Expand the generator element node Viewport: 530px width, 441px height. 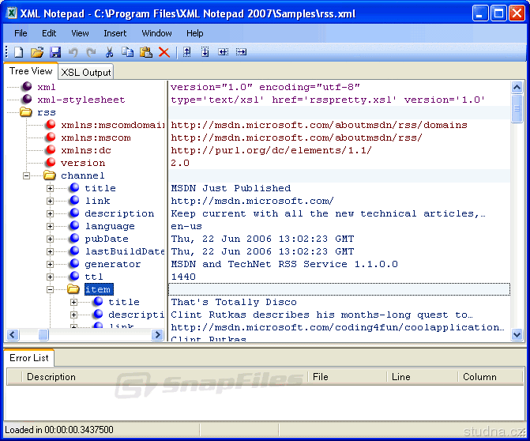pyautogui.click(x=51, y=264)
